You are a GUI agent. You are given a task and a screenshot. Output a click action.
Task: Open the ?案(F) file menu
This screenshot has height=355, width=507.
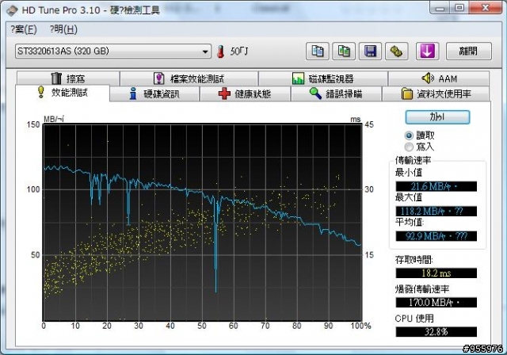(x=25, y=30)
